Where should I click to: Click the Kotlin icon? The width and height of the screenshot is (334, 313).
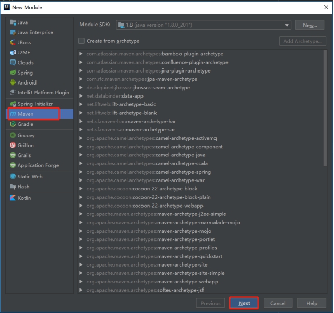tap(13, 198)
